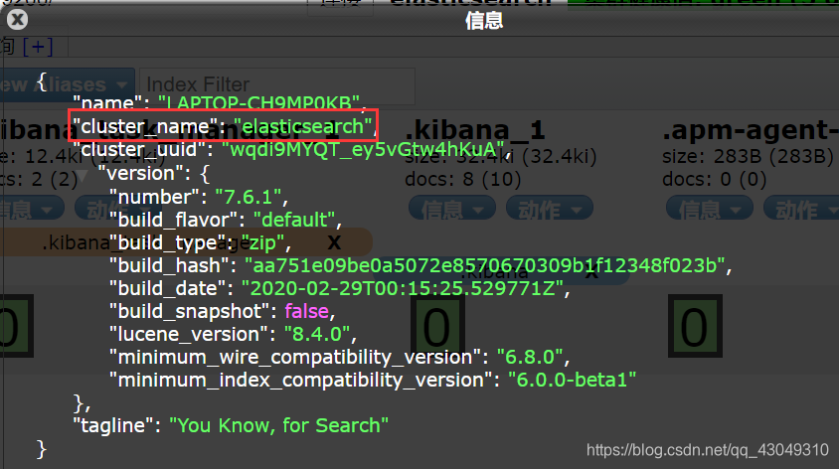This screenshot has height=469, width=839.
Task: Select the lucene_version "8.4.0" value
Action: tap(318, 334)
